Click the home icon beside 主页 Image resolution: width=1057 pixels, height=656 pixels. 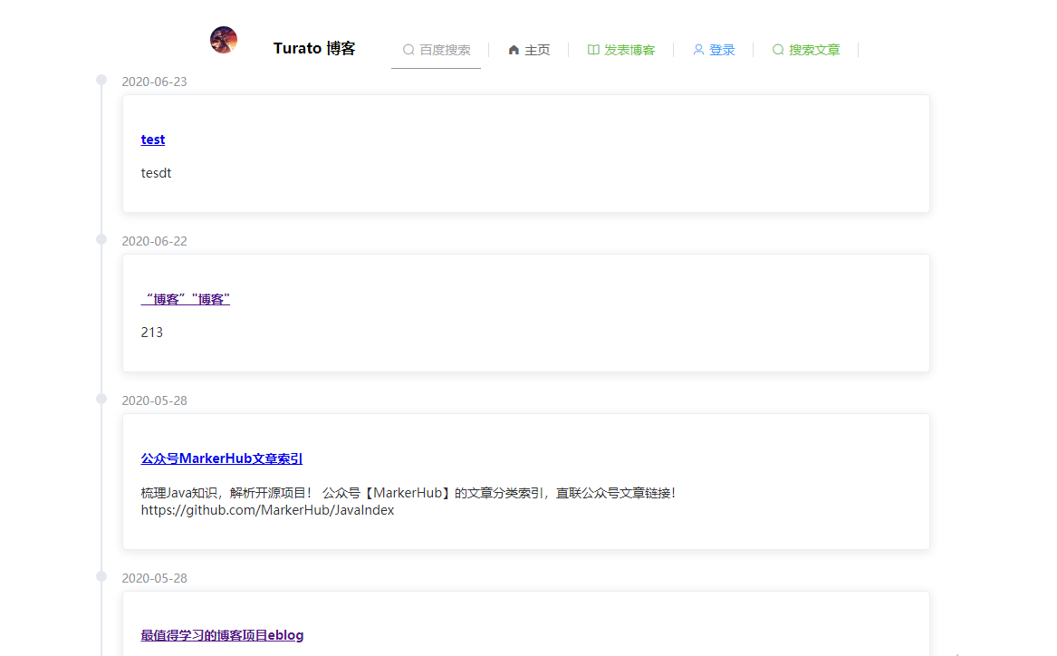tap(514, 50)
